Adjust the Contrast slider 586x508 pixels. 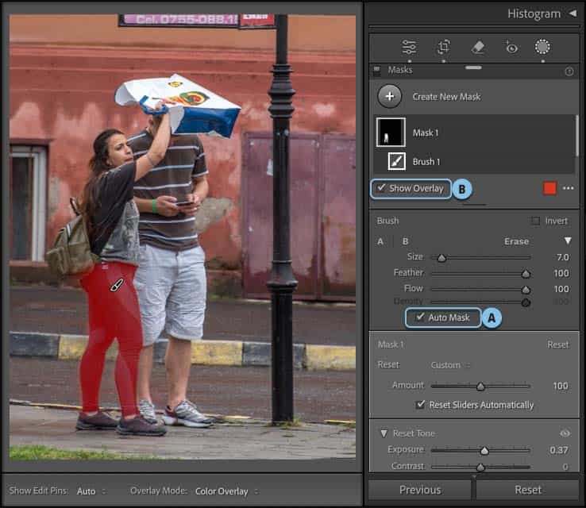coord(480,467)
